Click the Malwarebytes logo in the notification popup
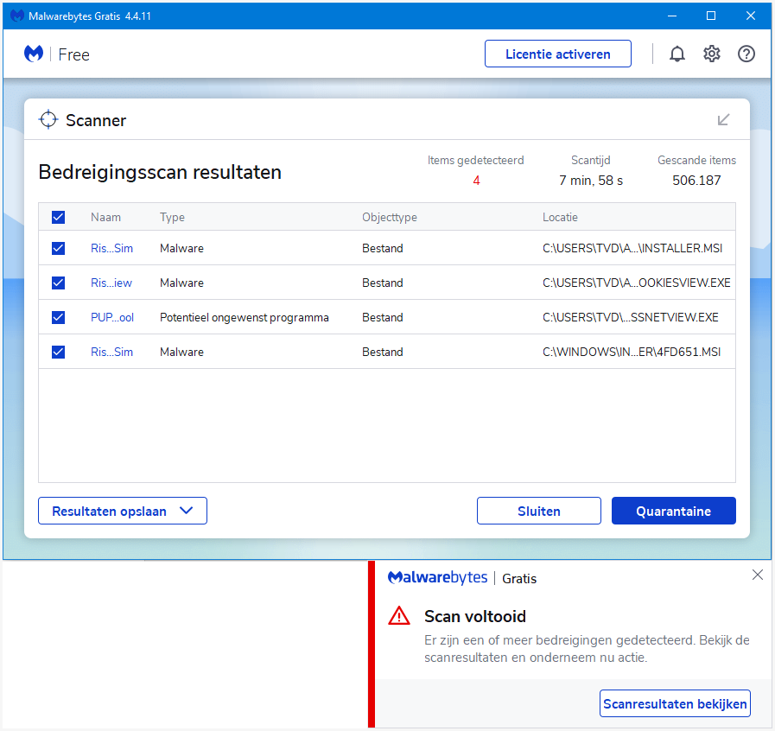775x731 pixels. [437, 577]
